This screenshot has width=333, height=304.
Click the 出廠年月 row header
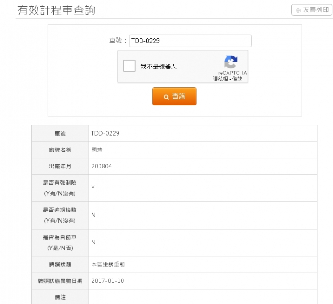pos(60,166)
